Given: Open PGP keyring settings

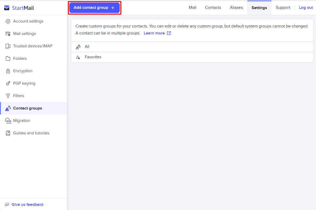Looking at the screenshot, I should (x=34, y=83).
